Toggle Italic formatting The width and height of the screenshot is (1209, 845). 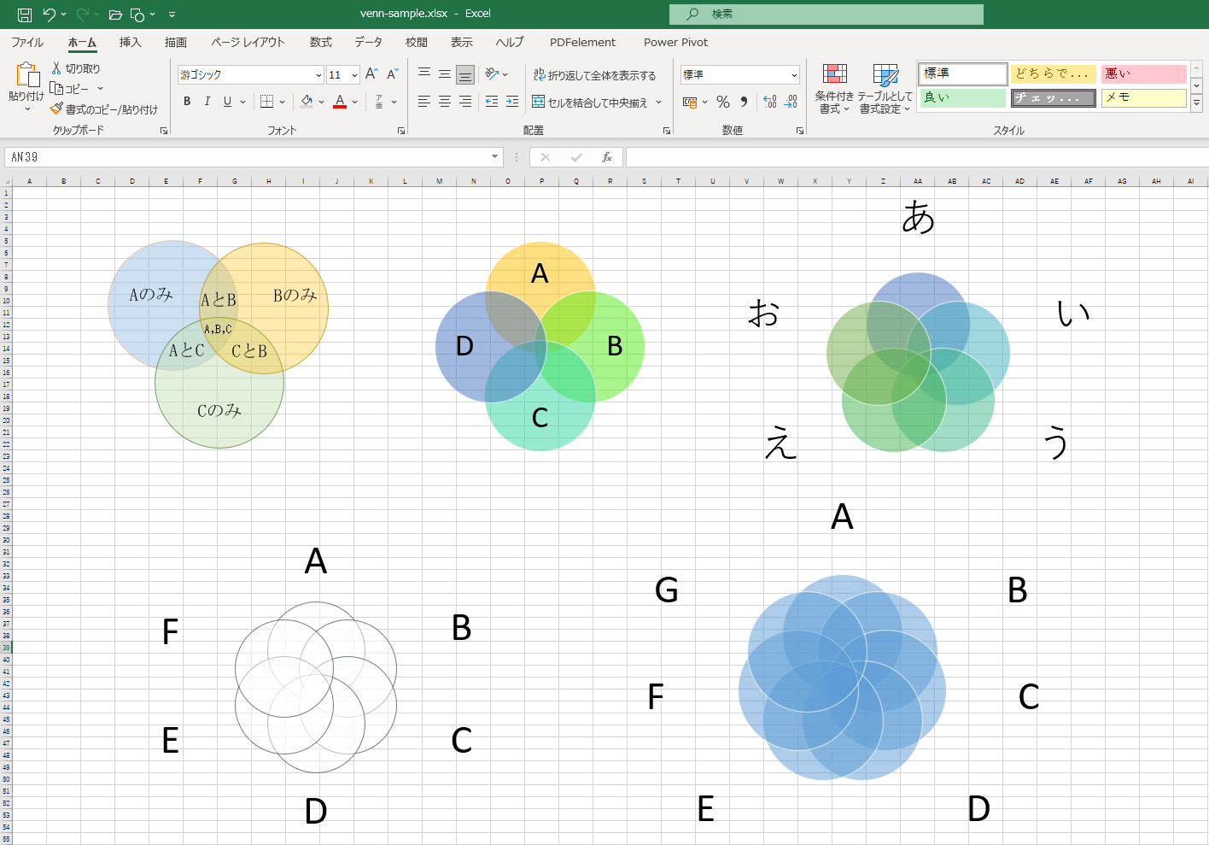[x=207, y=102]
